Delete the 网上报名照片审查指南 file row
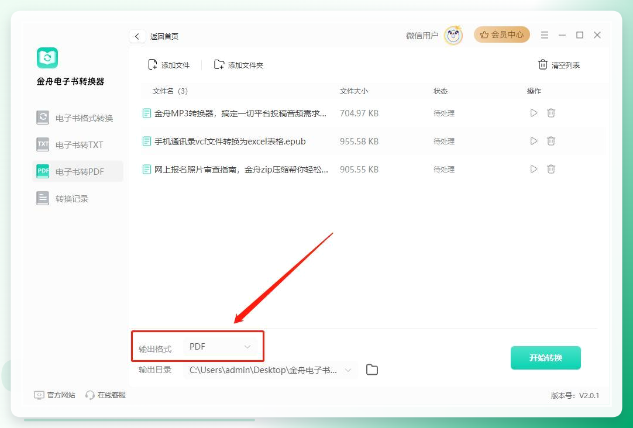Screen dimensions: 633x428 click(551, 169)
